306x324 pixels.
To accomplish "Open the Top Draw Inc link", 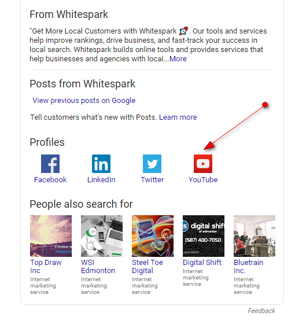I will [46, 267].
